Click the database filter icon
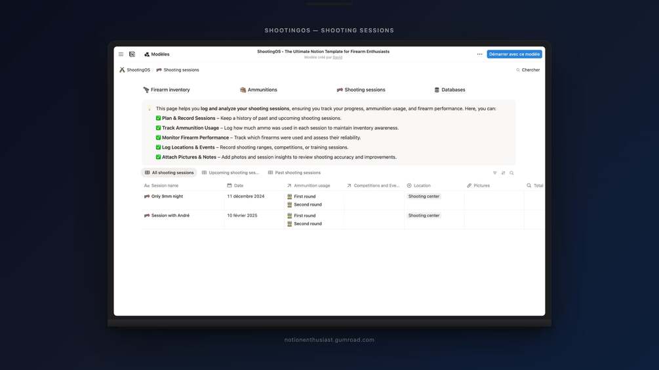The height and width of the screenshot is (370, 659). 494,173
